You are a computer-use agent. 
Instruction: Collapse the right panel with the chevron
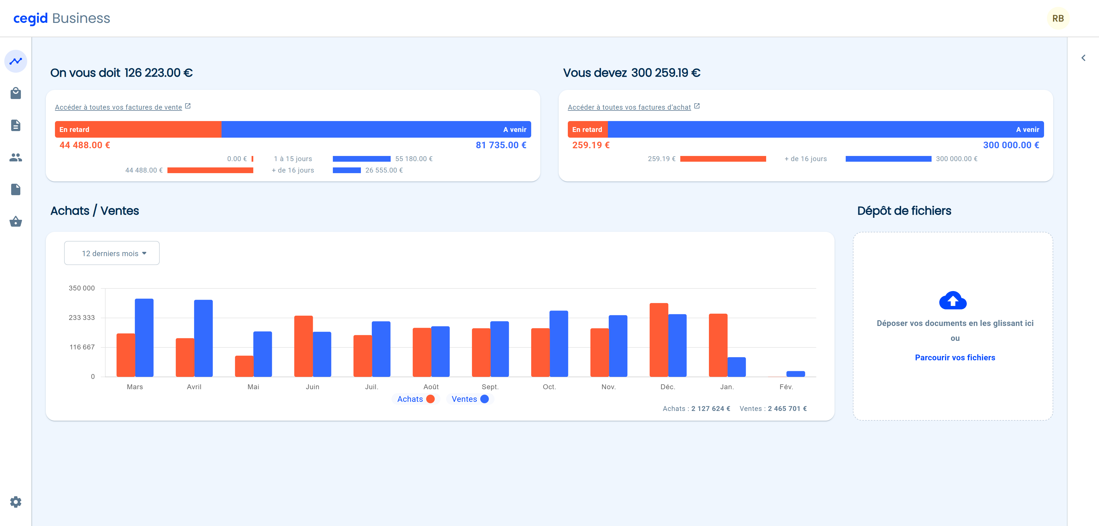[1083, 58]
